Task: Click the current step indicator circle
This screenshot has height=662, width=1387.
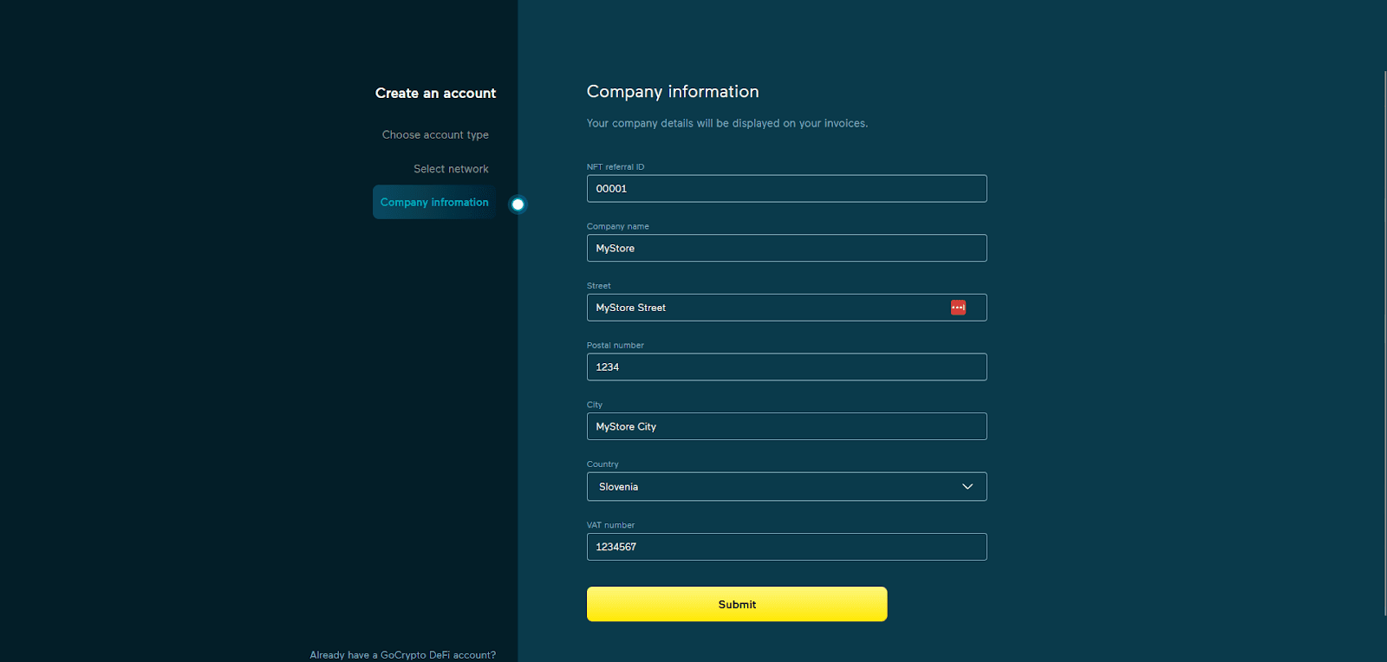Action: tap(518, 204)
